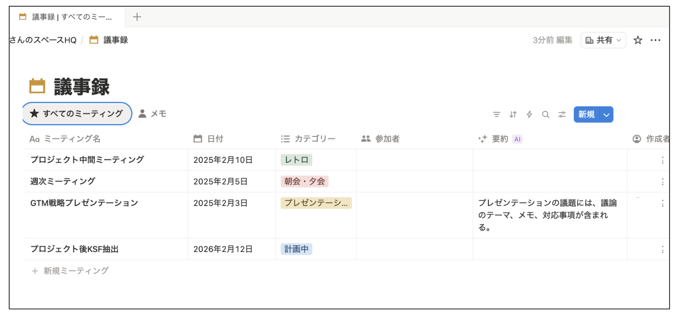This screenshot has width=676, height=323.
Task: Click empty 参加者 cell for 週次ミーティング
Action: click(x=414, y=181)
